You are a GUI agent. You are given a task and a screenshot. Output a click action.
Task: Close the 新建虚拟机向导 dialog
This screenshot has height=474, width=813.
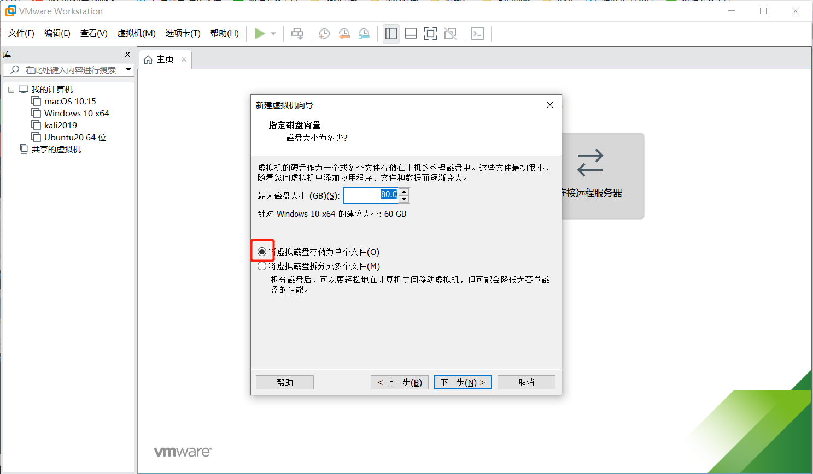(550, 105)
